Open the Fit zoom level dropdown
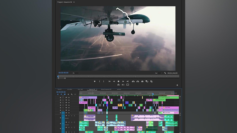This screenshot has height=133, width=237. [76, 73]
